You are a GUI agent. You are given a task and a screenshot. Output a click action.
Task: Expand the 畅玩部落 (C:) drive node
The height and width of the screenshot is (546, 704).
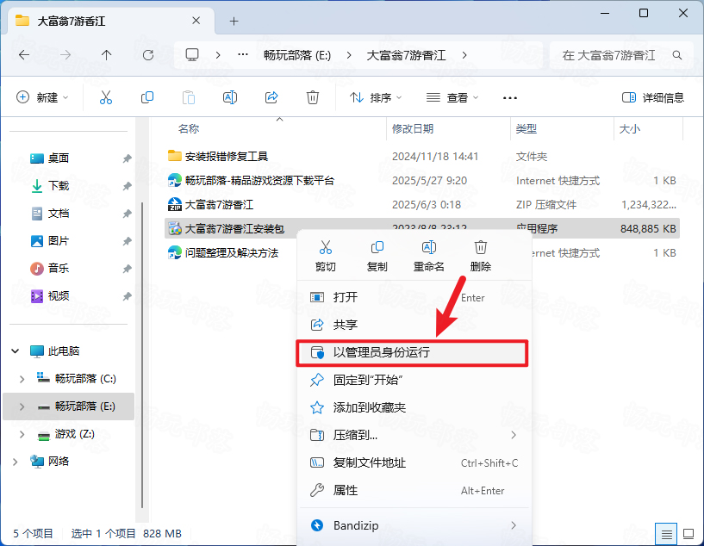point(22,379)
